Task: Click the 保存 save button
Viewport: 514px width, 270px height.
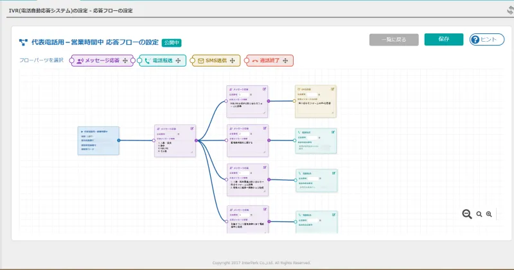Action: (x=443, y=39)
